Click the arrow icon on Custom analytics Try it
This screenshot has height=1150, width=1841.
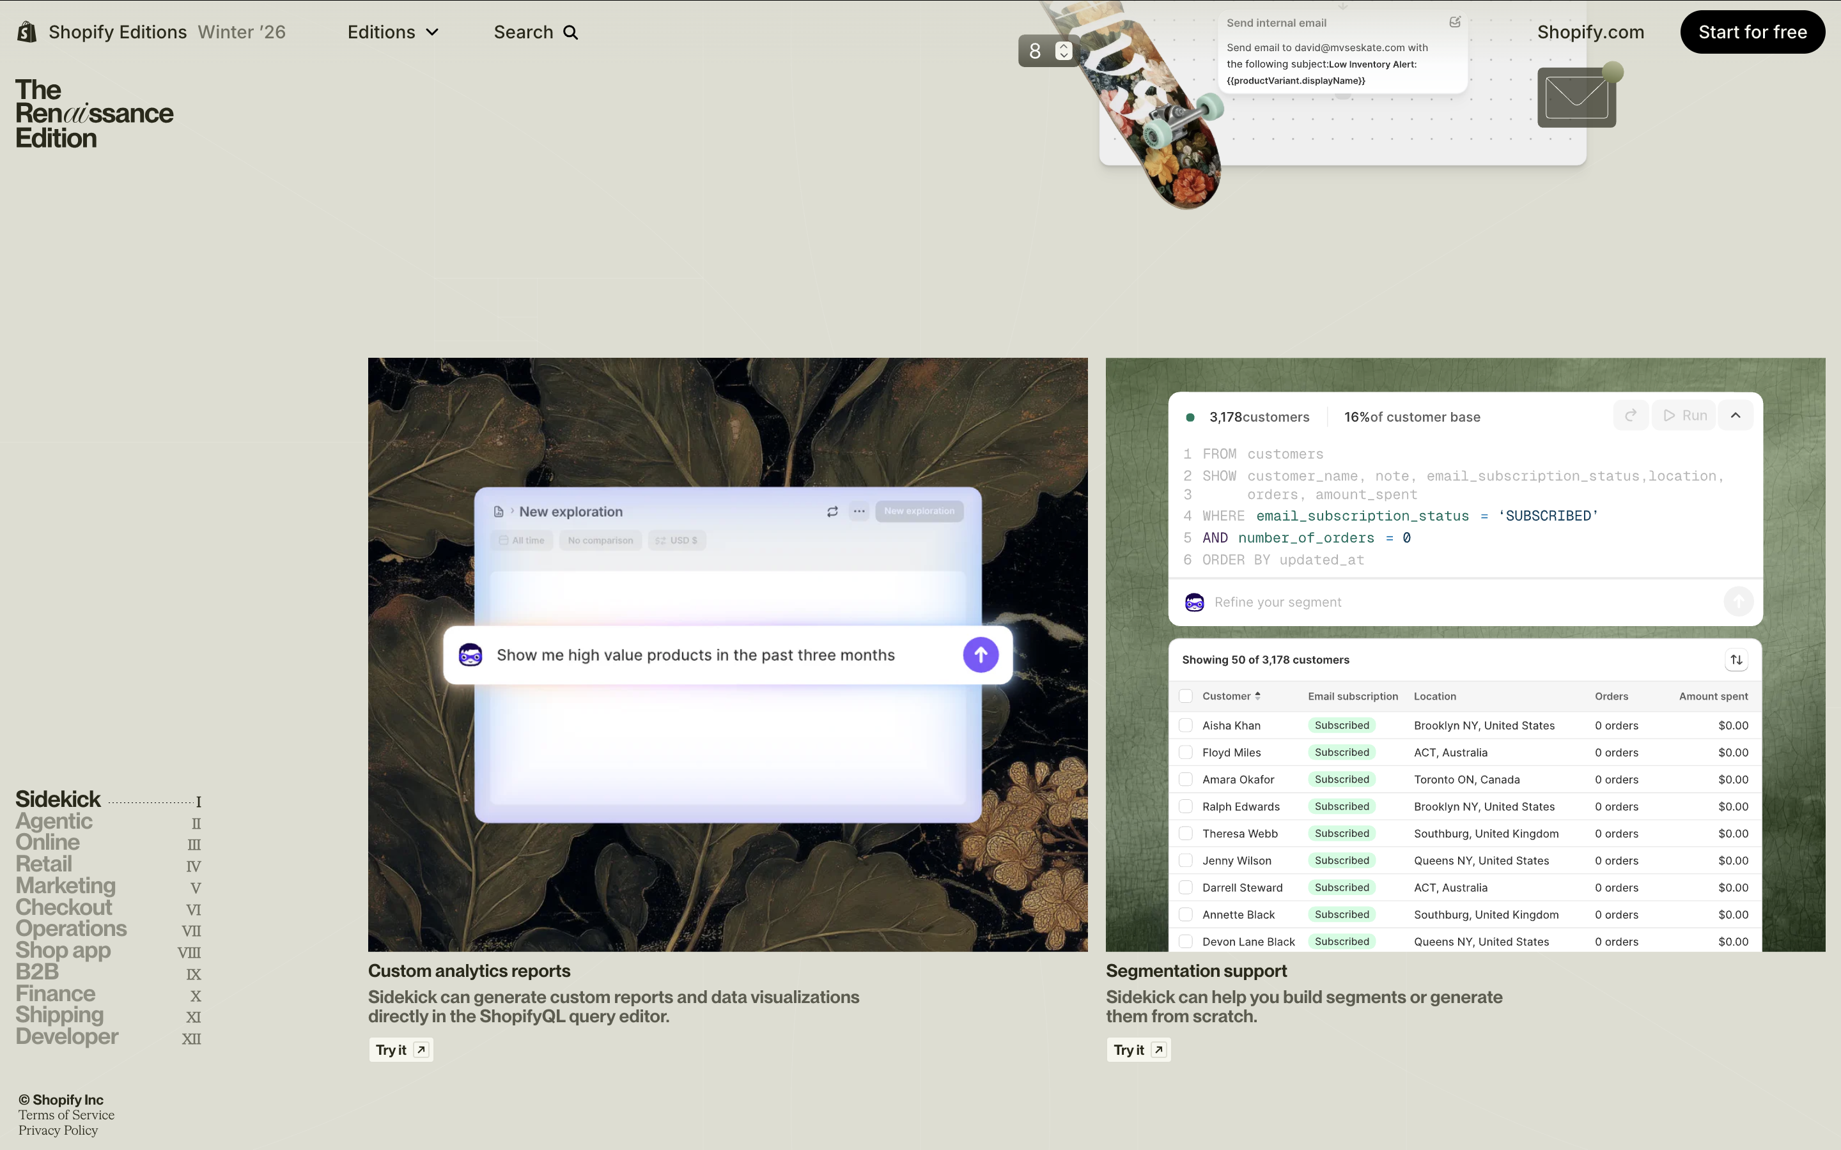421,1050
